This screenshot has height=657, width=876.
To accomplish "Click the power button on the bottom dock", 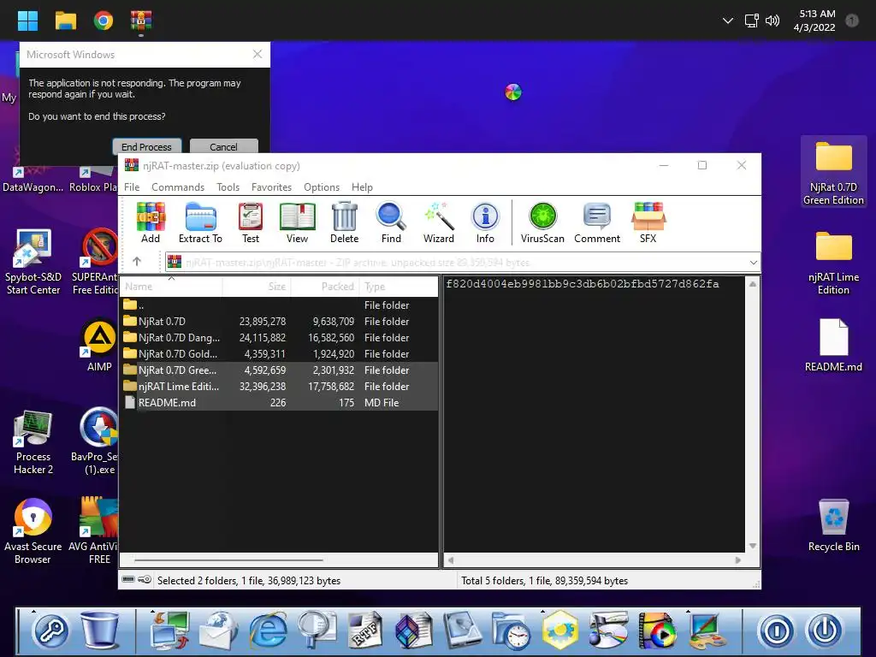I will coord(825,631).
